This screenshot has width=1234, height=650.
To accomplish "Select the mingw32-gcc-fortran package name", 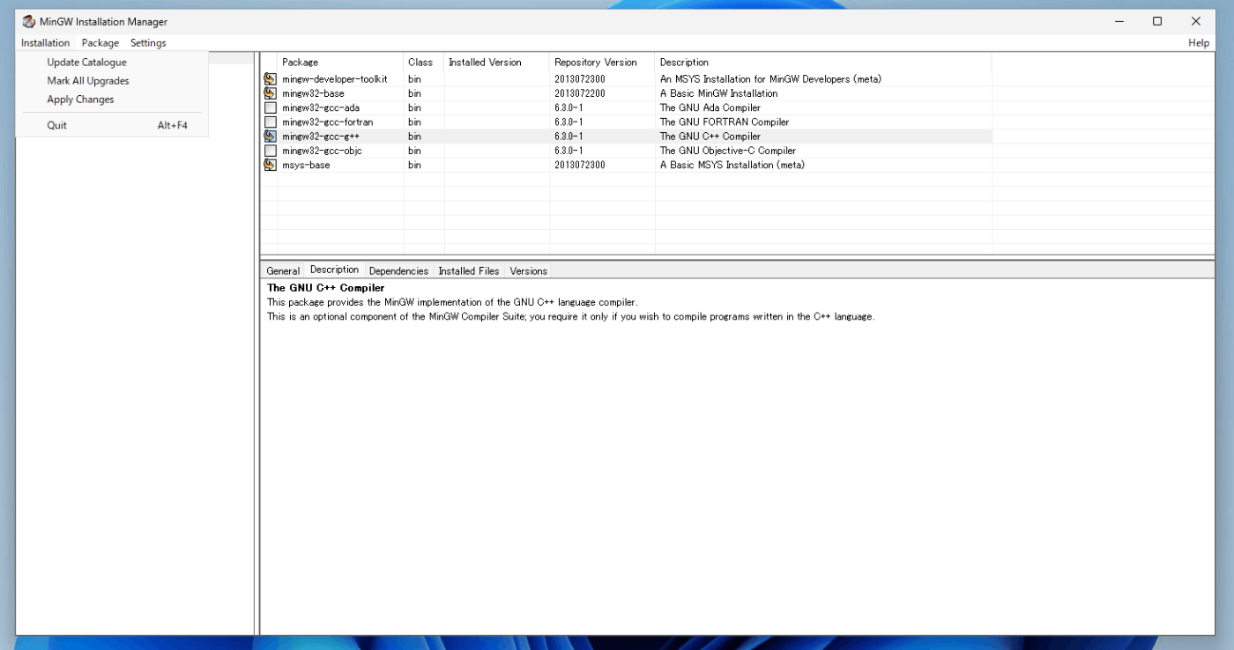I will pyautogui.click(x=328, y=122).
